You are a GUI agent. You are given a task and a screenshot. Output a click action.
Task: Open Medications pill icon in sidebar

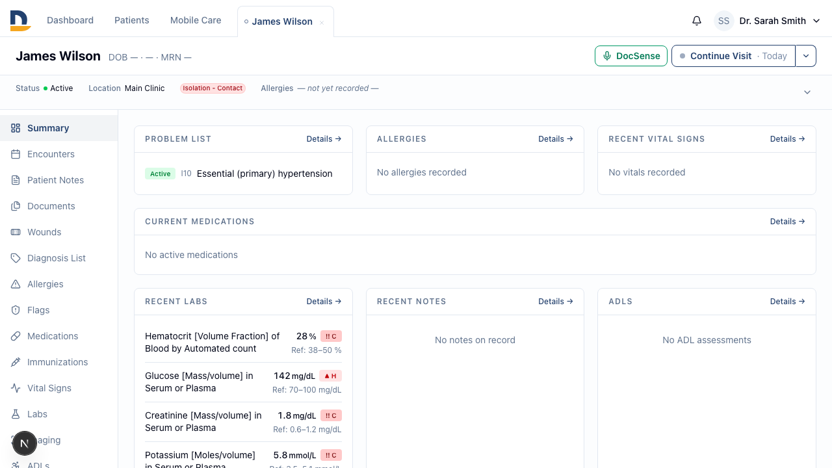16,336
